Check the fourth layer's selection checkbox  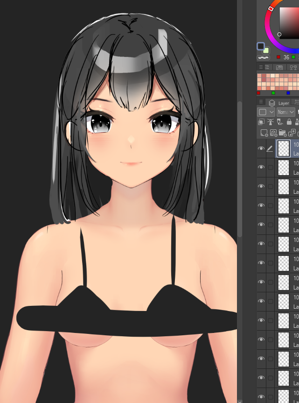(270, 205)
